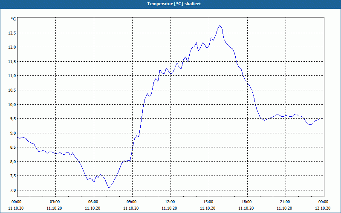
Task: Click the 11.10.20 date under 18:00
Action: [246, 208]
